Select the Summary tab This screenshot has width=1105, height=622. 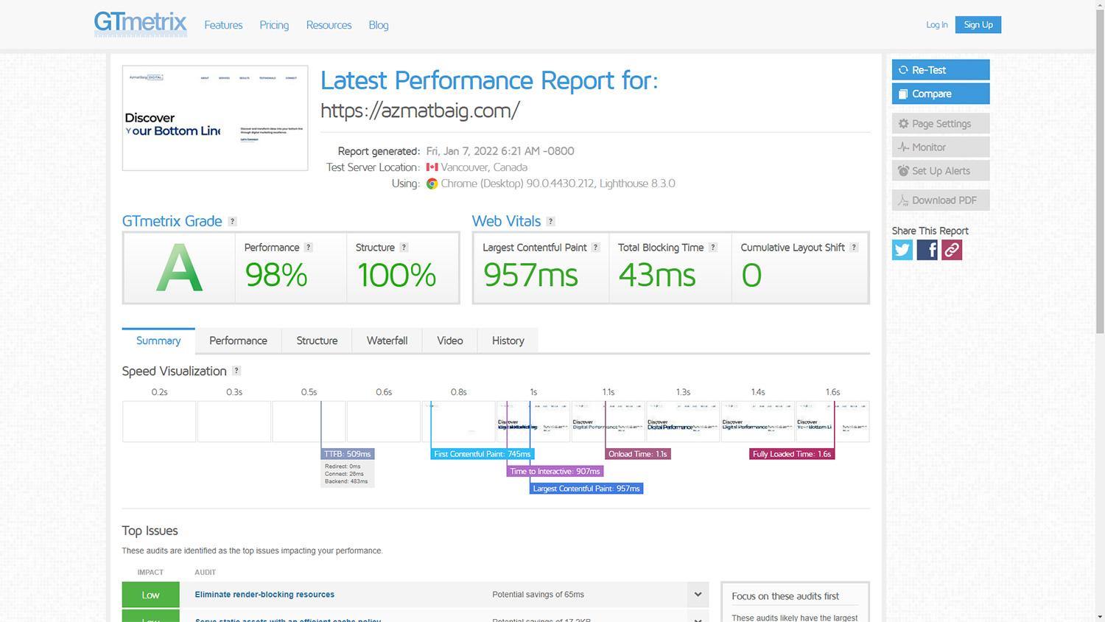click(x=158, y=340)
